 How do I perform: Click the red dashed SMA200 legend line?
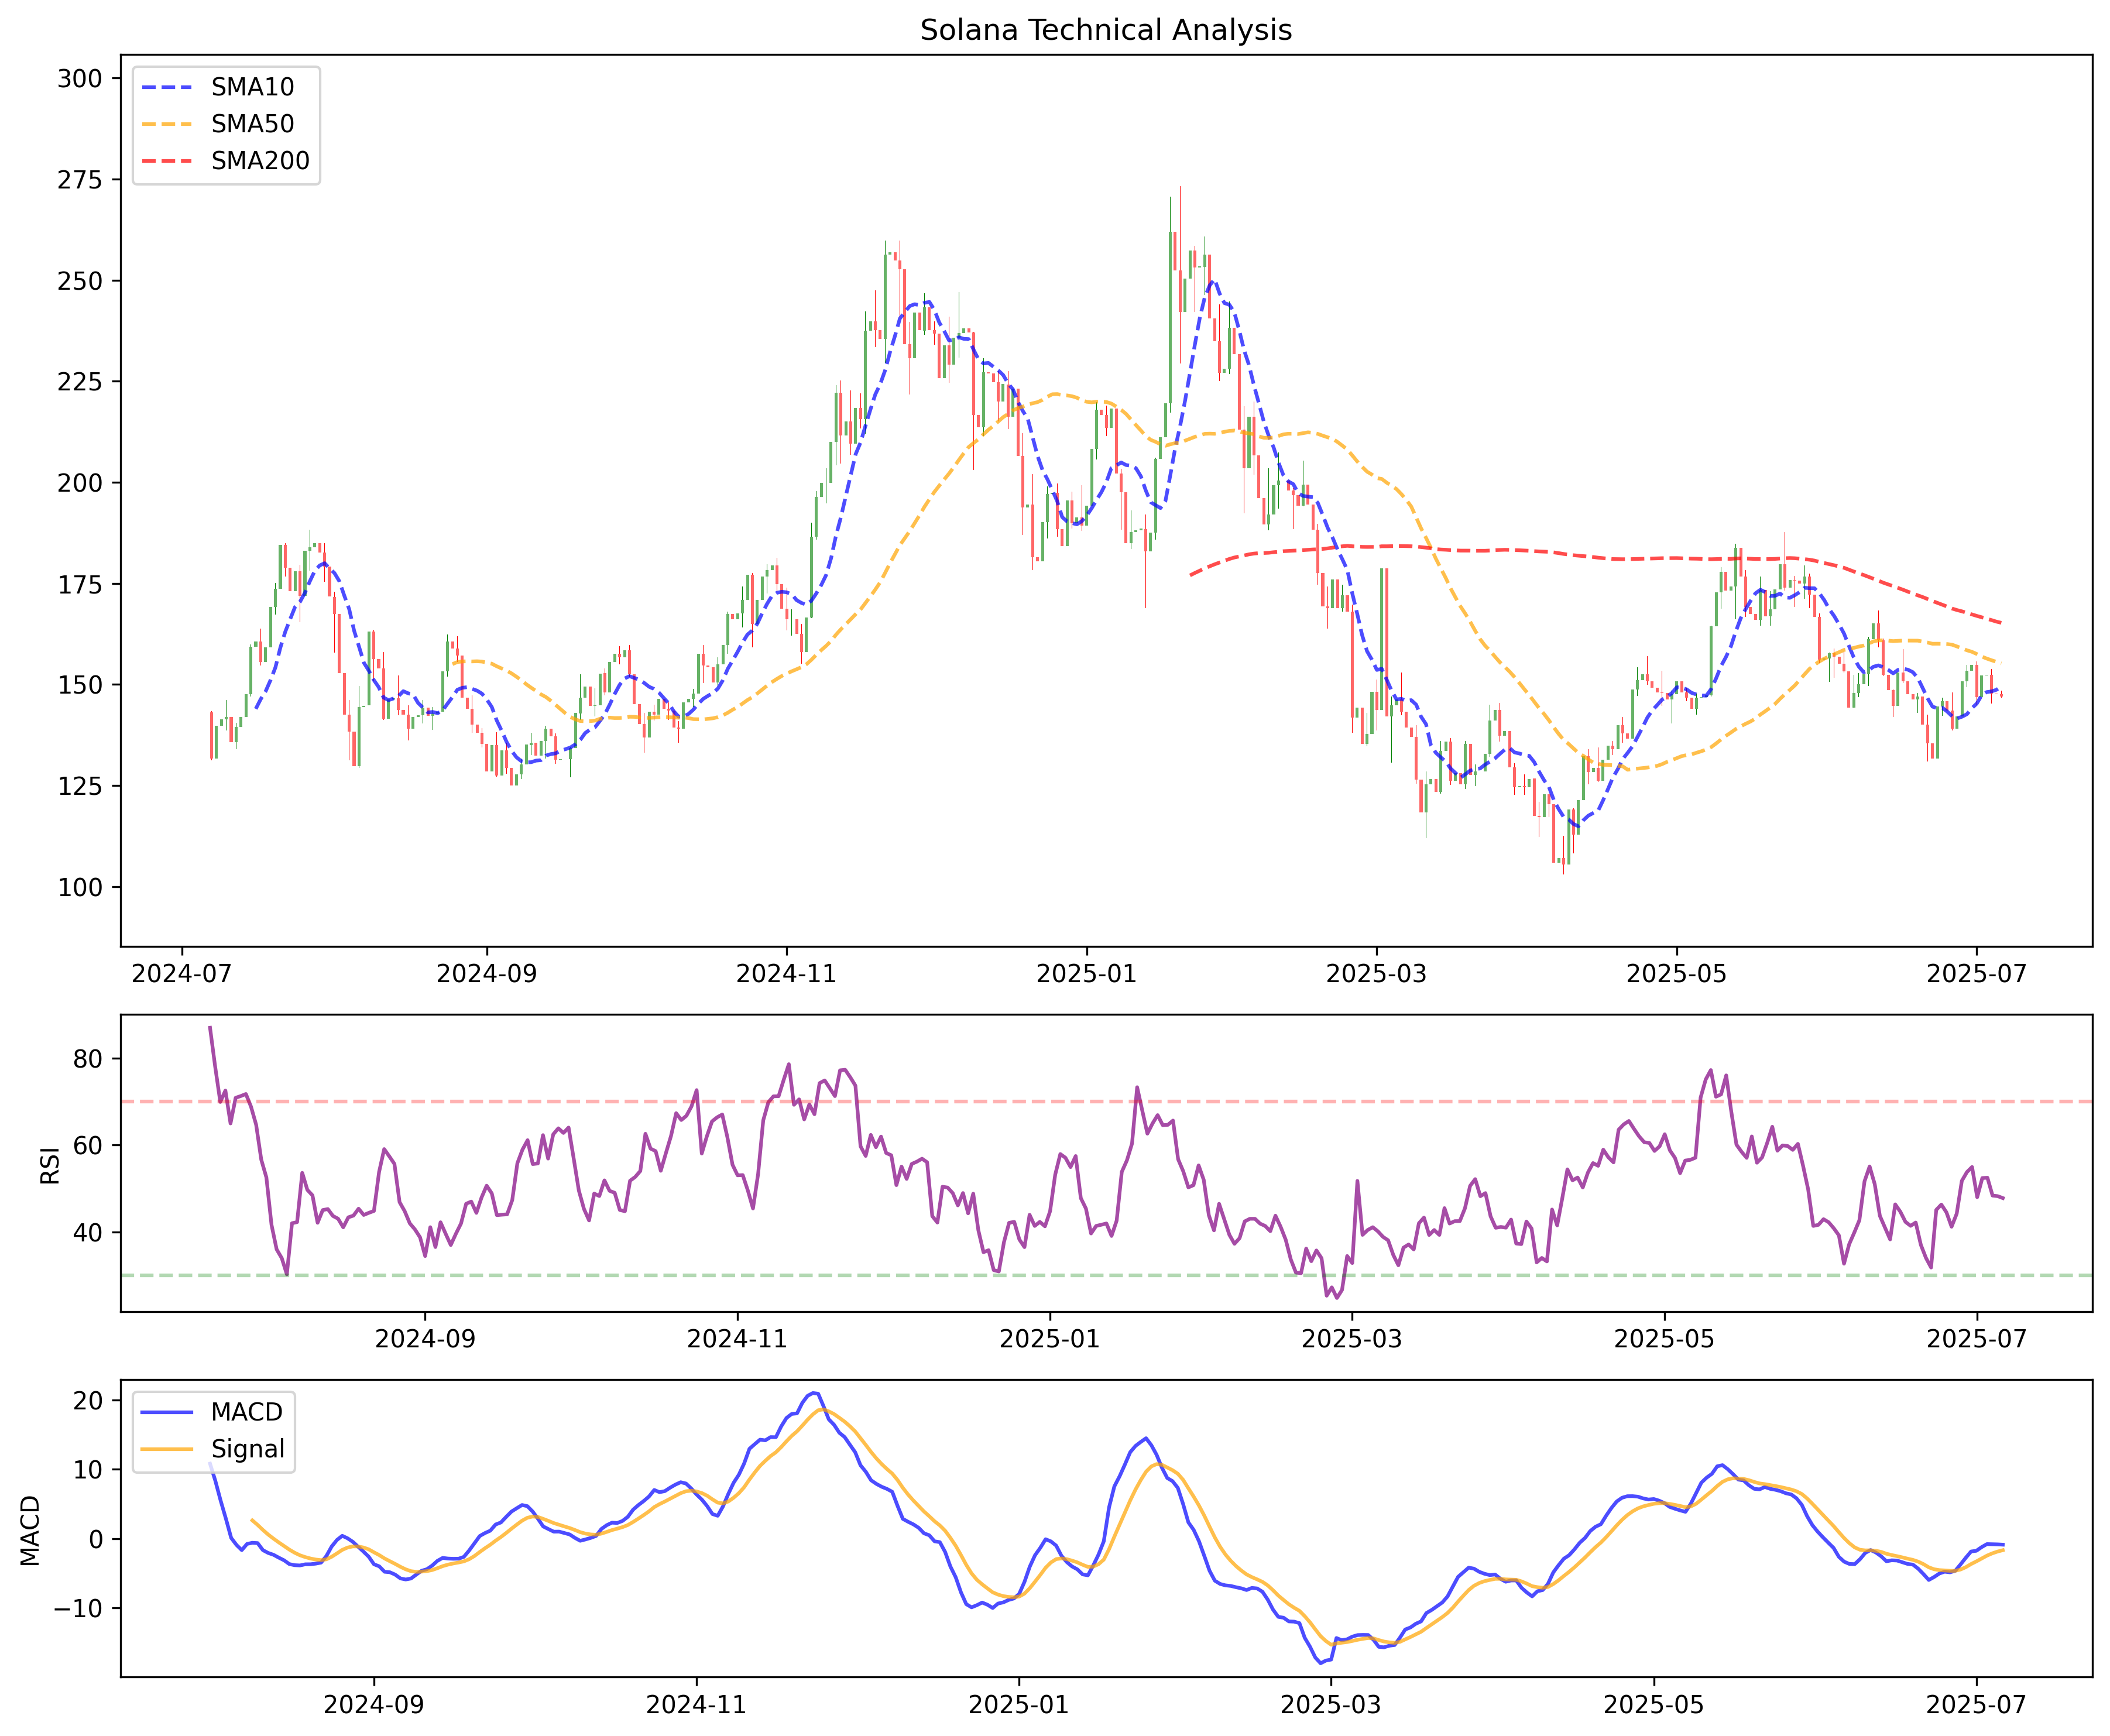click(x=167, y=161)
